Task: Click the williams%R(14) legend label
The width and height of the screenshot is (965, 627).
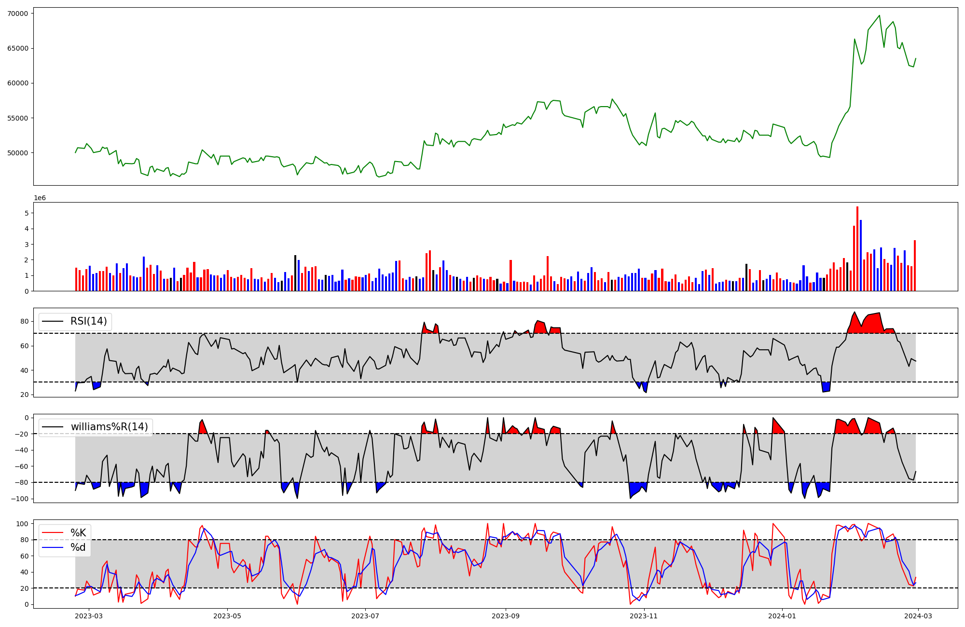Action: pyautogui.click(x=110, y=427)
